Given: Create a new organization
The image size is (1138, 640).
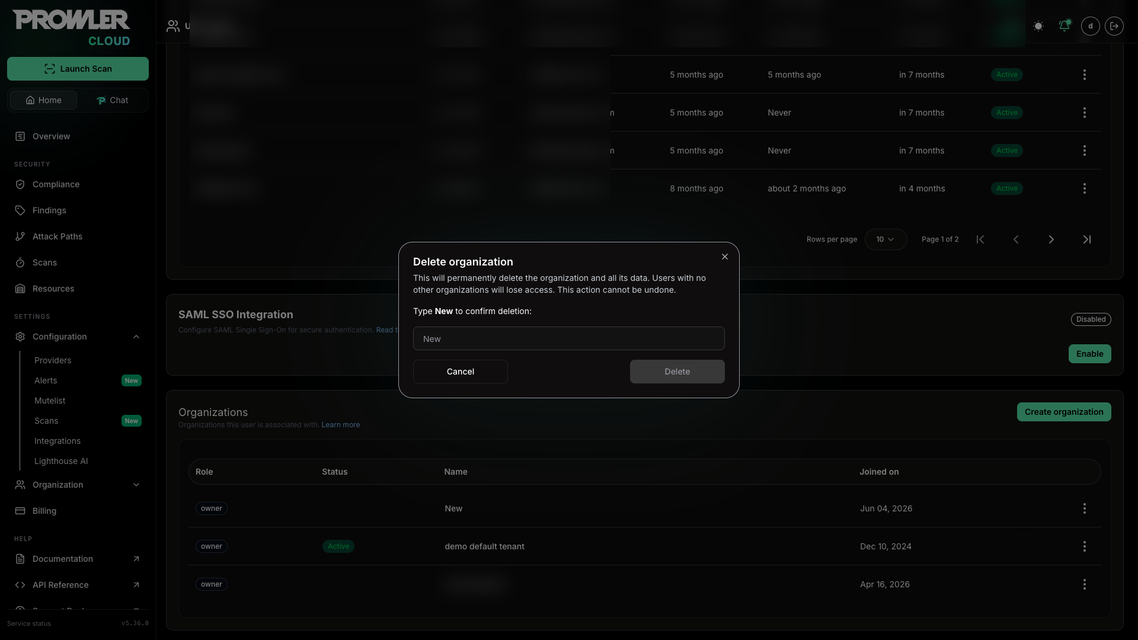Looking at the screenshot, I should [x=1064, y=412].
